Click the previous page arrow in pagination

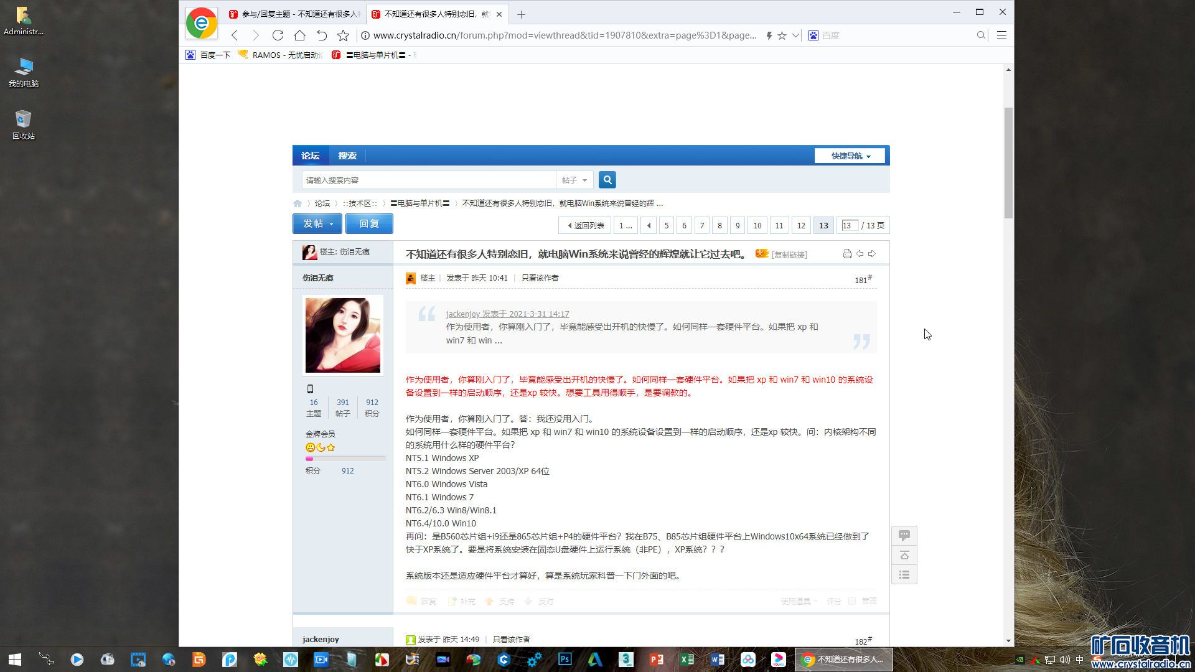[x=649, y=225]
